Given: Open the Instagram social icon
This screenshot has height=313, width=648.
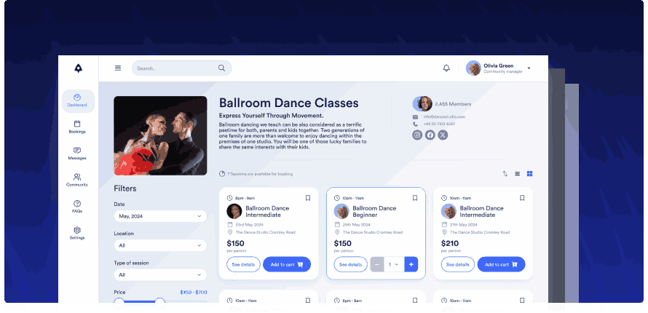Looking at the screenshot, I should tap(417, 135).
